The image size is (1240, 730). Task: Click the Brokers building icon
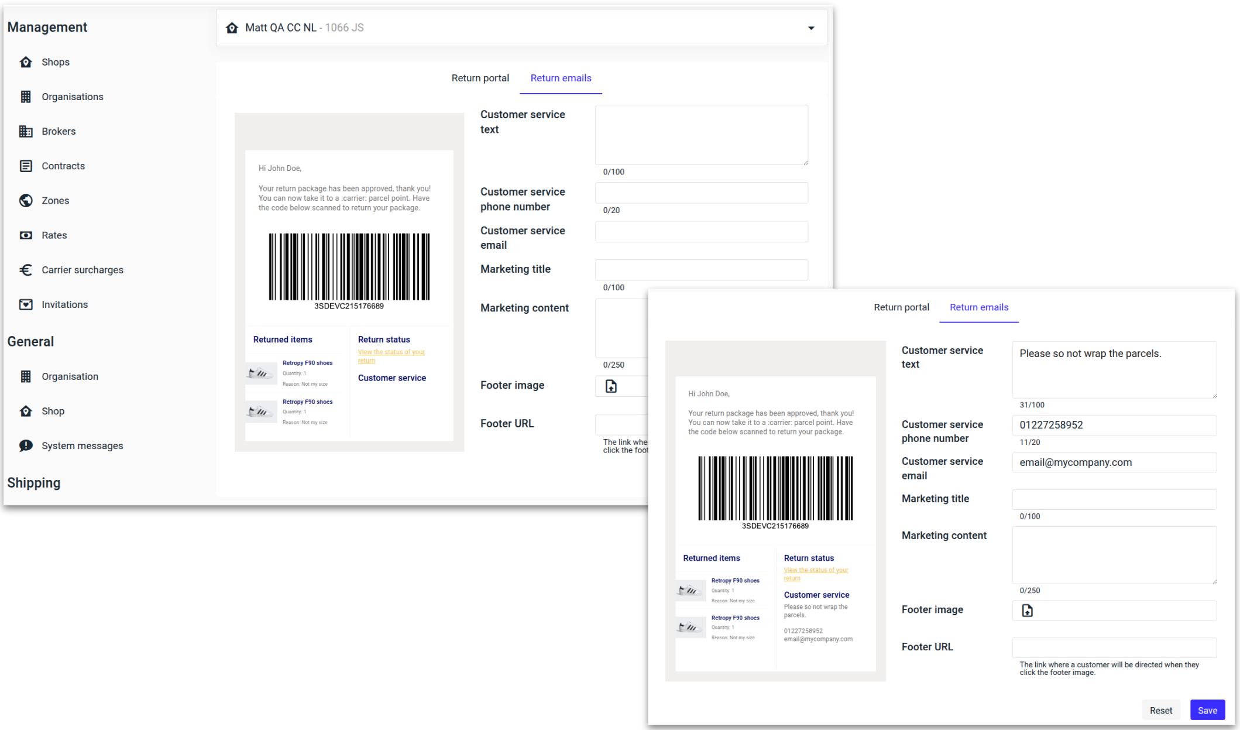tap(26, 131)
